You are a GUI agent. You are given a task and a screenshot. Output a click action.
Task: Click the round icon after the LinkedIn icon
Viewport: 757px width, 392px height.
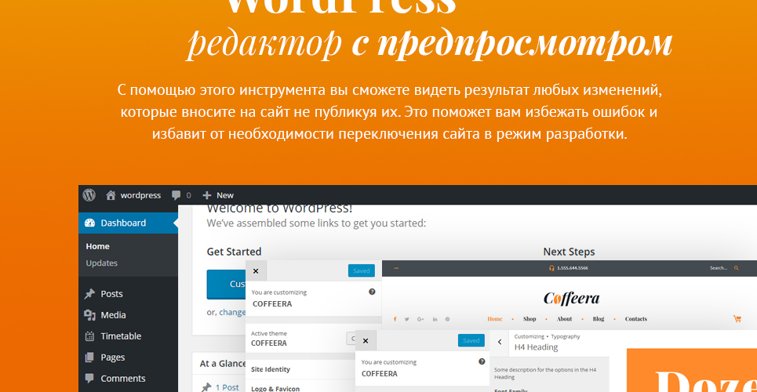point(448,319)
